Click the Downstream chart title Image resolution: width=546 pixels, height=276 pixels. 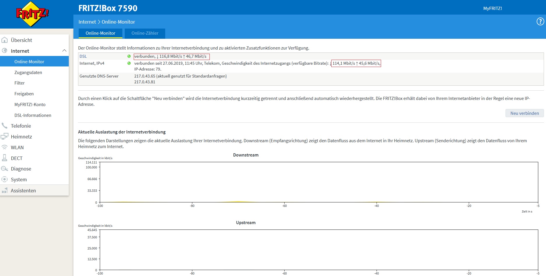(246, 155)
